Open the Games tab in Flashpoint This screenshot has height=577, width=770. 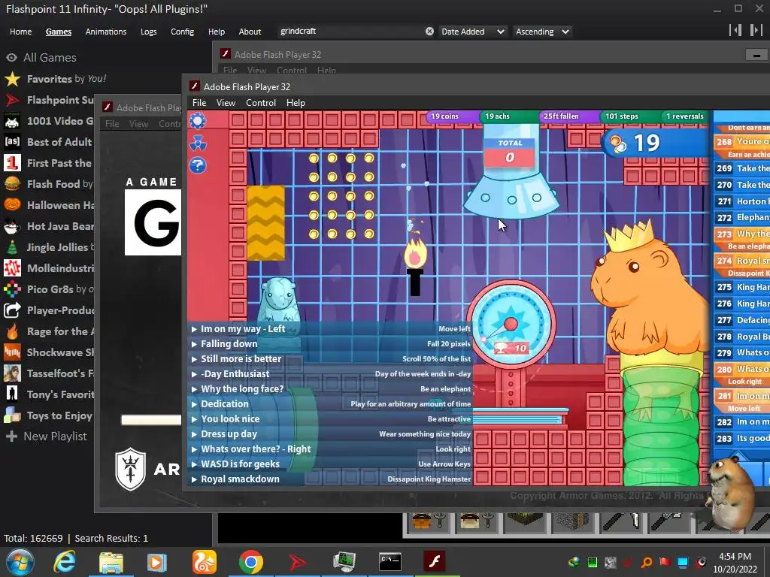(x=59, y=32)
